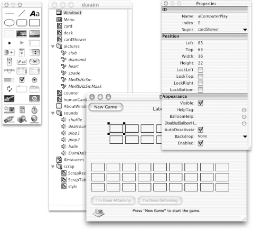Select the little up-down arrows control

[10, 61]
